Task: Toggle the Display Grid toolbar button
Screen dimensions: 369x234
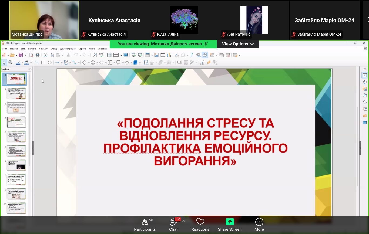Action: tap(109, 55)
